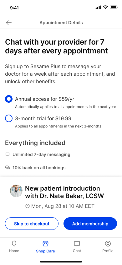
Task: Click the Skip to checkout button
Action: point(32,224)
